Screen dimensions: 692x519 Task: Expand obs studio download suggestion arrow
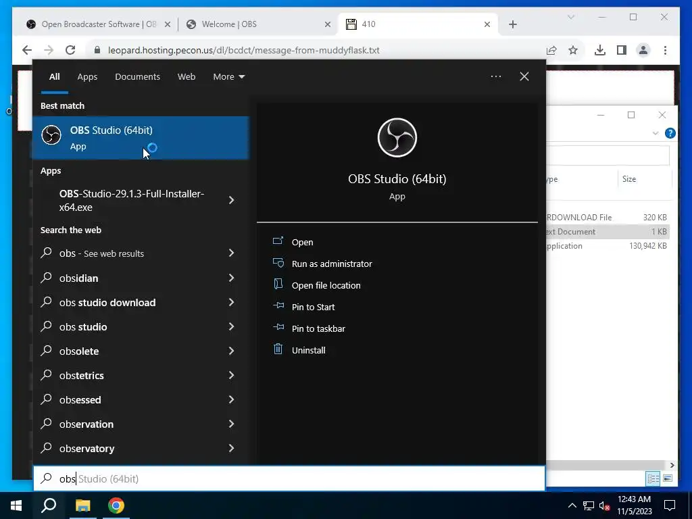pos(231,302)
